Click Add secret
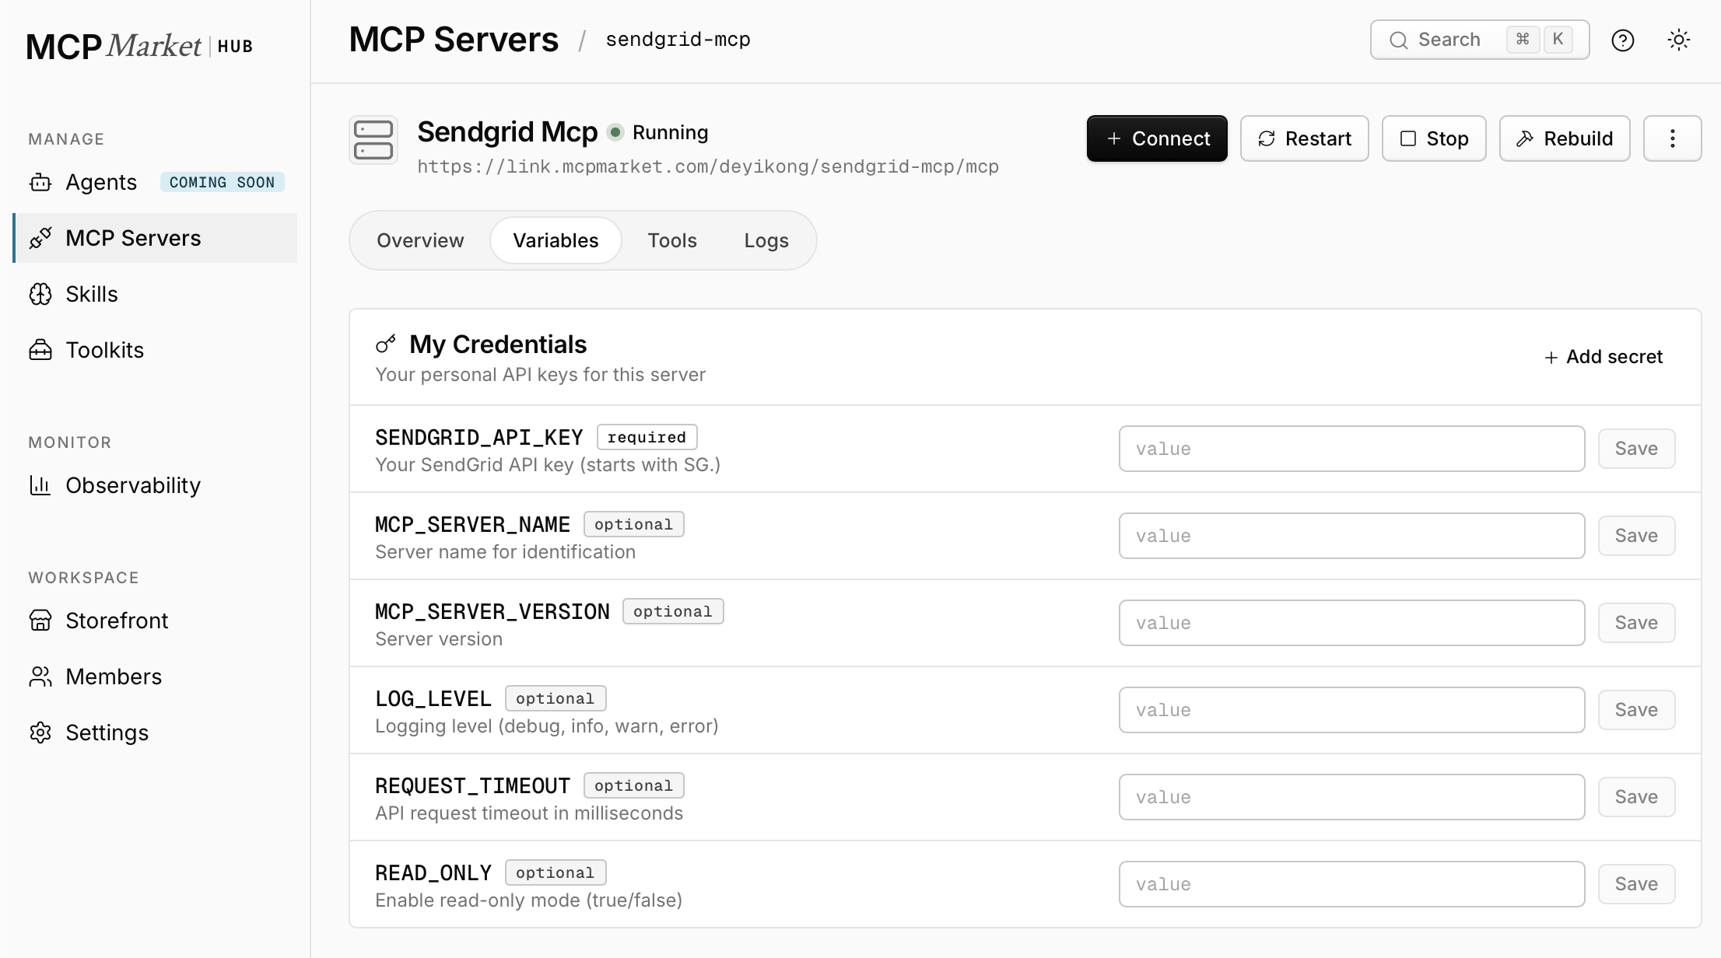The image size is (1721, 958). click(x=1604, y=357)
